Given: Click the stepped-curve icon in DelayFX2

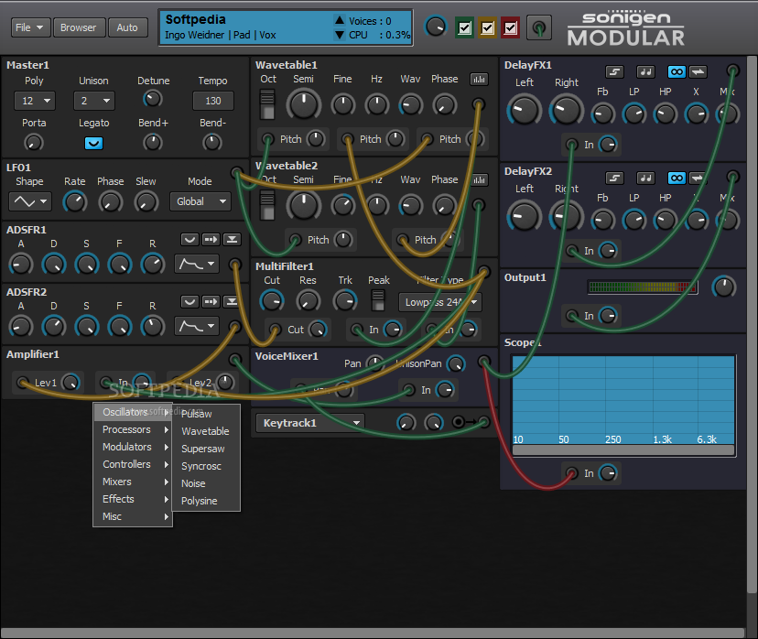Looking at the screenshot, I should 614,179.
